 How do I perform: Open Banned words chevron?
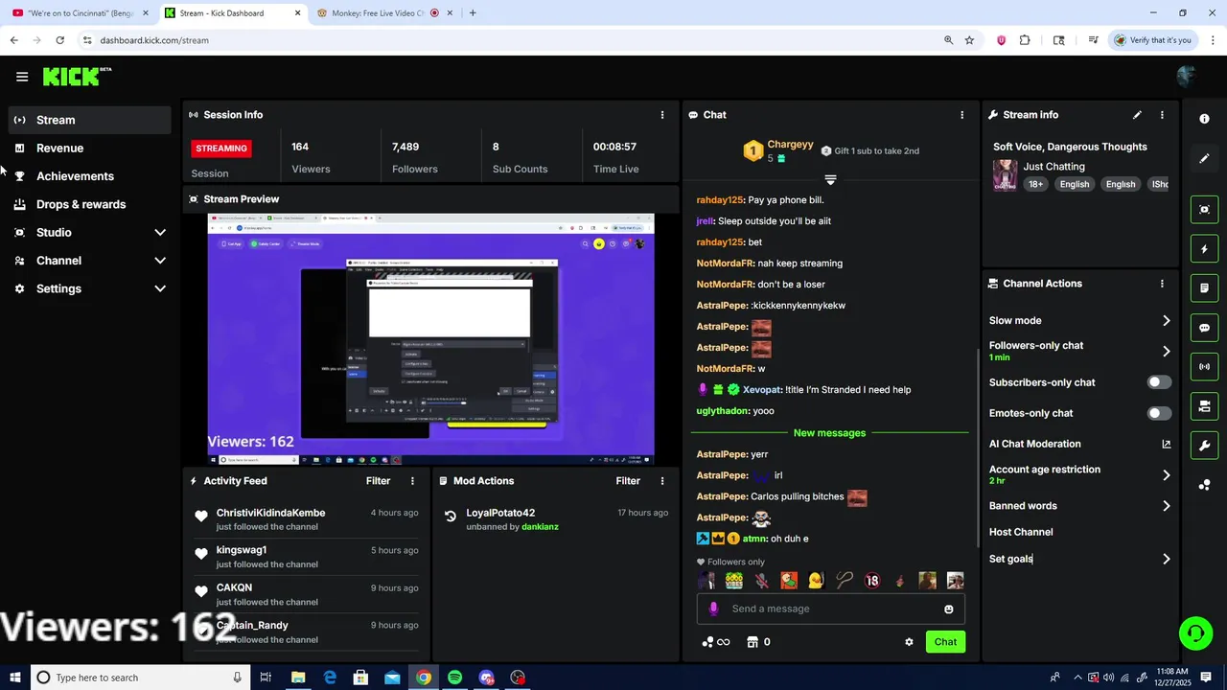click(1167, 506)
